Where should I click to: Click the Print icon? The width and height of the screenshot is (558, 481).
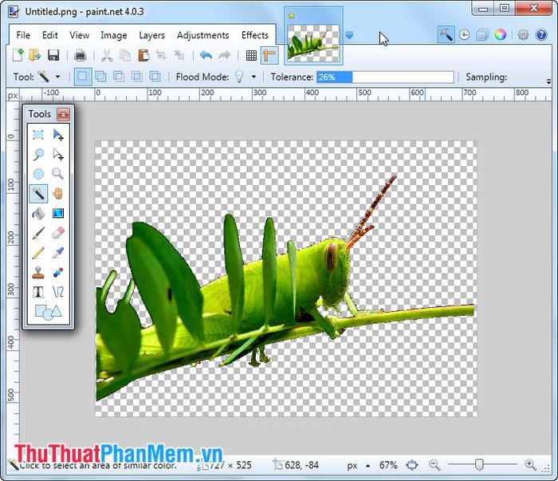[x=80, y=55]
